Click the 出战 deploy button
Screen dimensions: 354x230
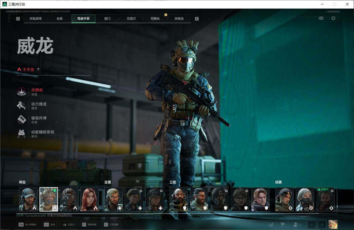click(50, 224)
